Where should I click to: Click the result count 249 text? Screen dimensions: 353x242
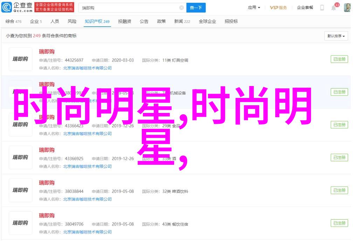[x=37, y=36]
